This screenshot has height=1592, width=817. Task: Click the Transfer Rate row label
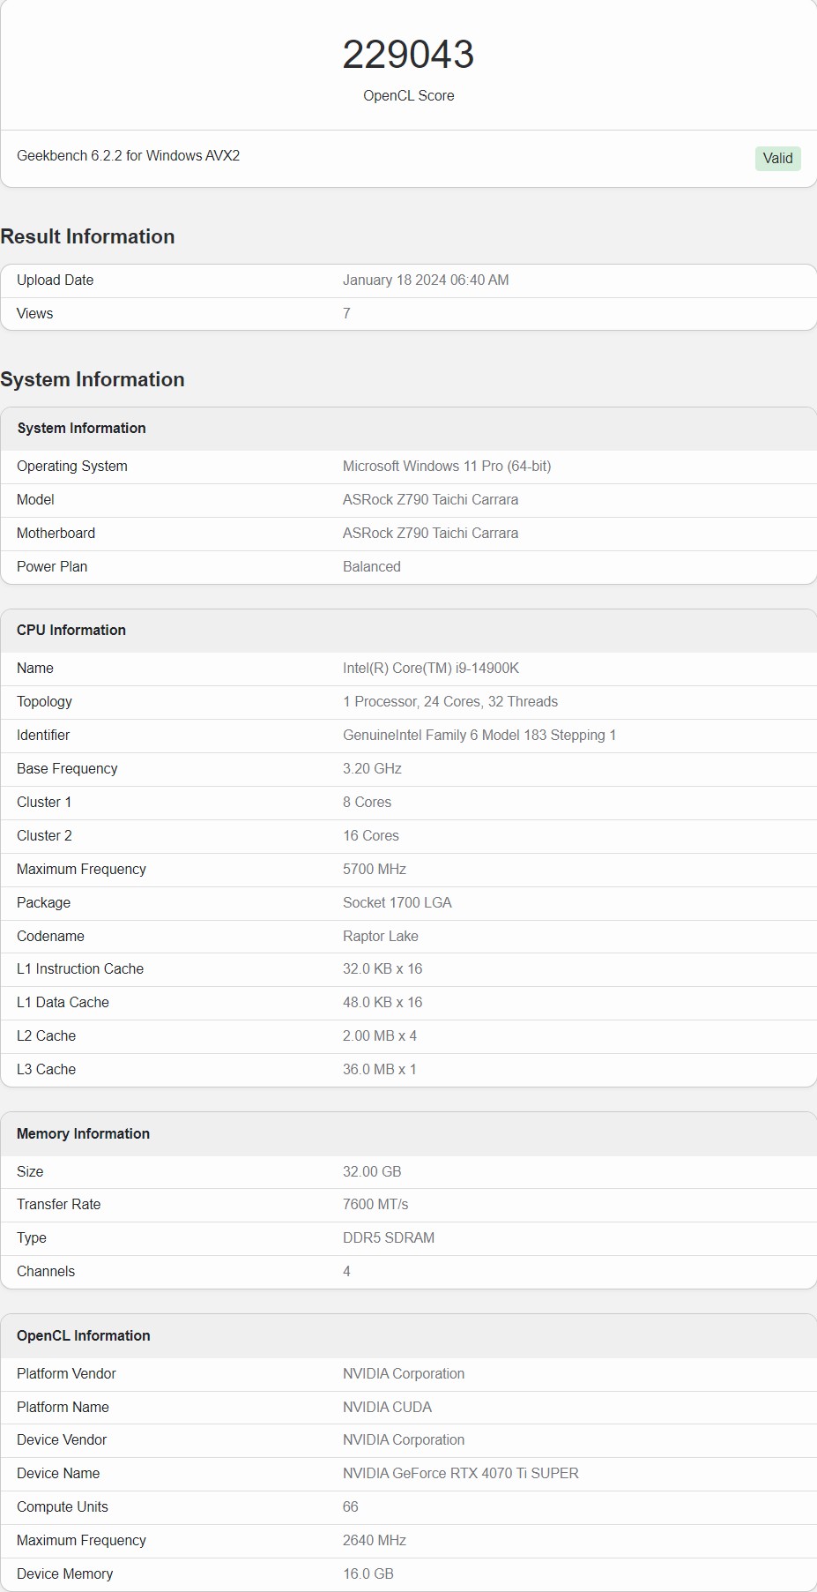point(58,1204)
